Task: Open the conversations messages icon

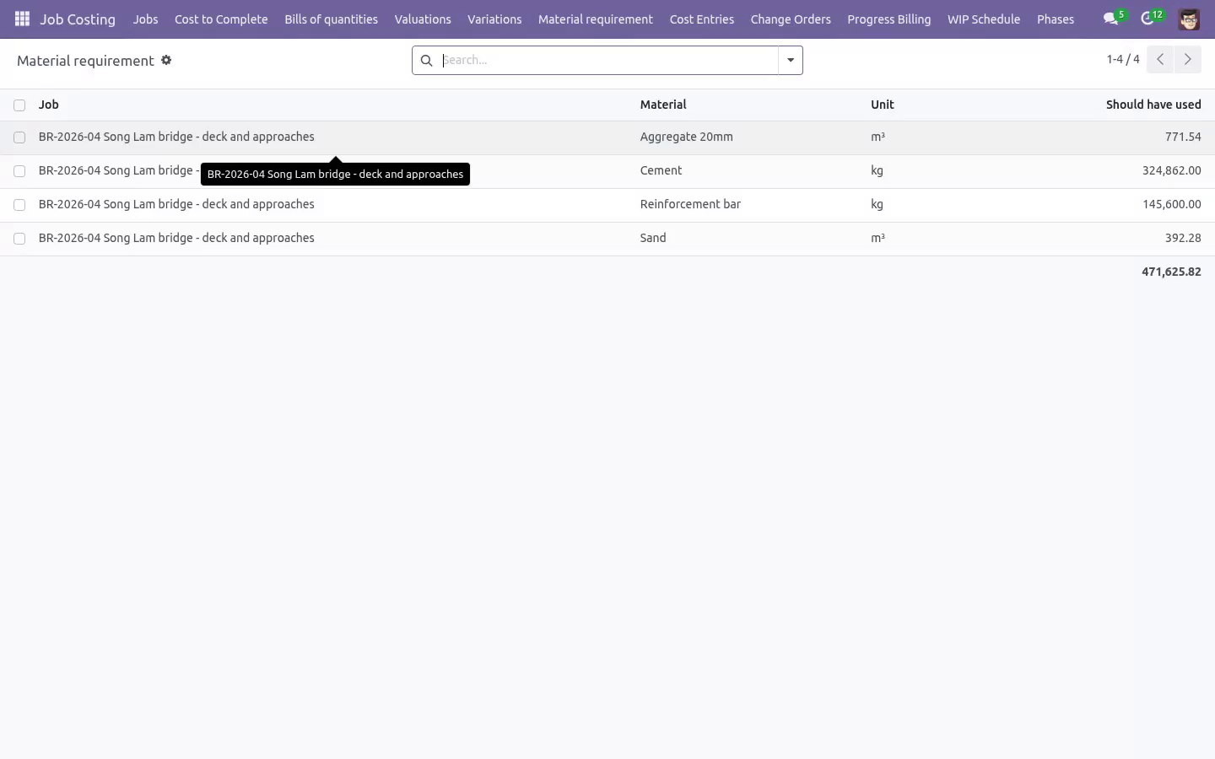Action: pos(1111,19)
